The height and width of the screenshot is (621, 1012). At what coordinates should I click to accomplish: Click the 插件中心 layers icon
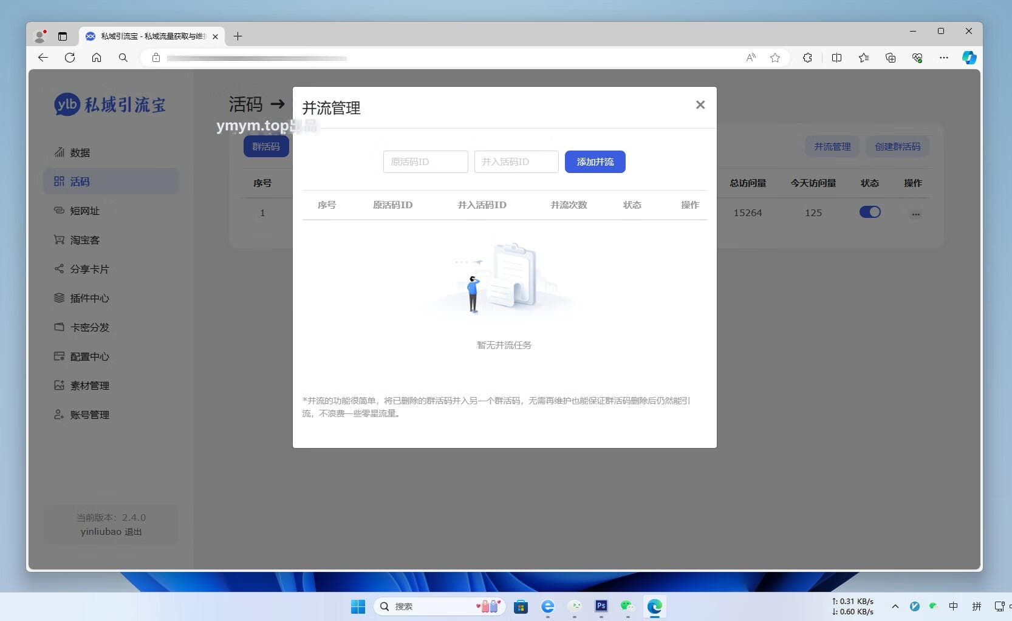click(59, 297)
